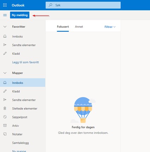Click Legg til som favoritt link

[x=25, y=62]
